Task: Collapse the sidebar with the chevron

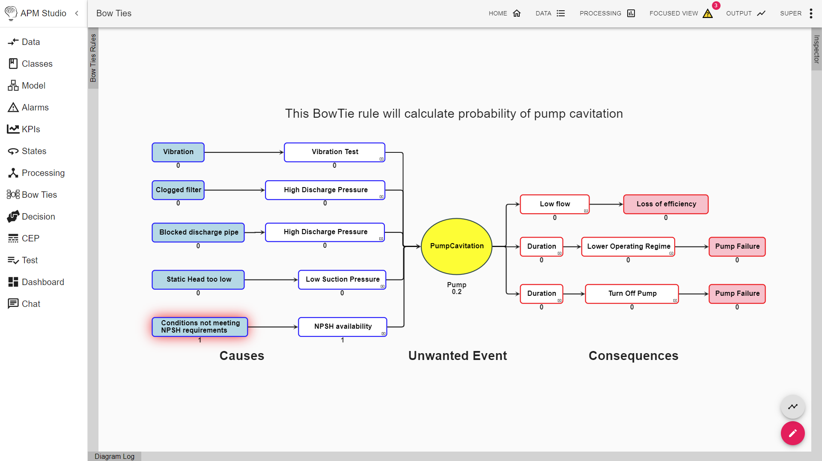Action: [77, 13]
